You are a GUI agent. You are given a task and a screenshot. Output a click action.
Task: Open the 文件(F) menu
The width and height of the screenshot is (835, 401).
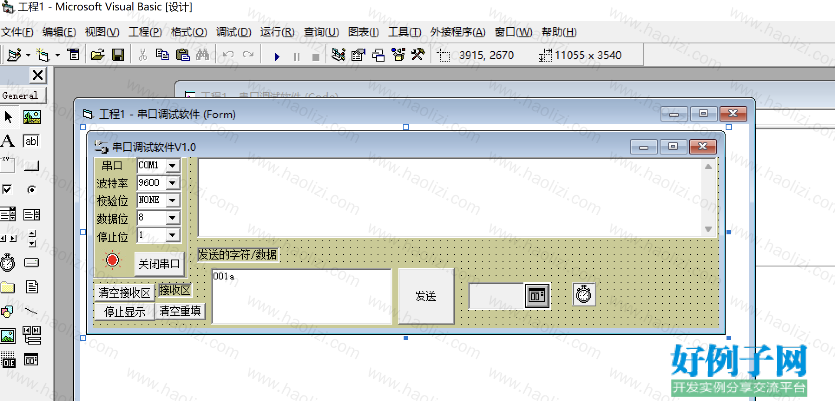17,32
